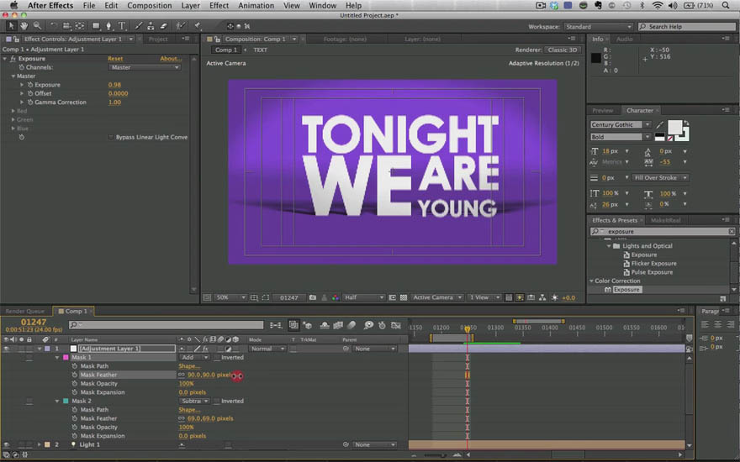Viewport: 740px width, 462px height.
Task: Click the Effects & Presets search field
Action: (x=663, y=232)
